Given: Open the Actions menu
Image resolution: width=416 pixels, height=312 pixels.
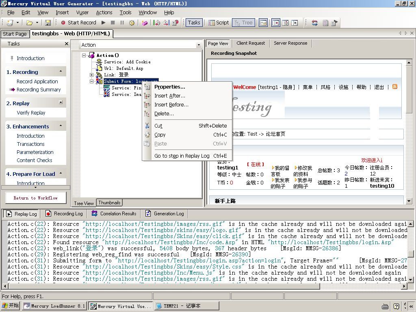Looking at the screenshot, I should point(104,13).
